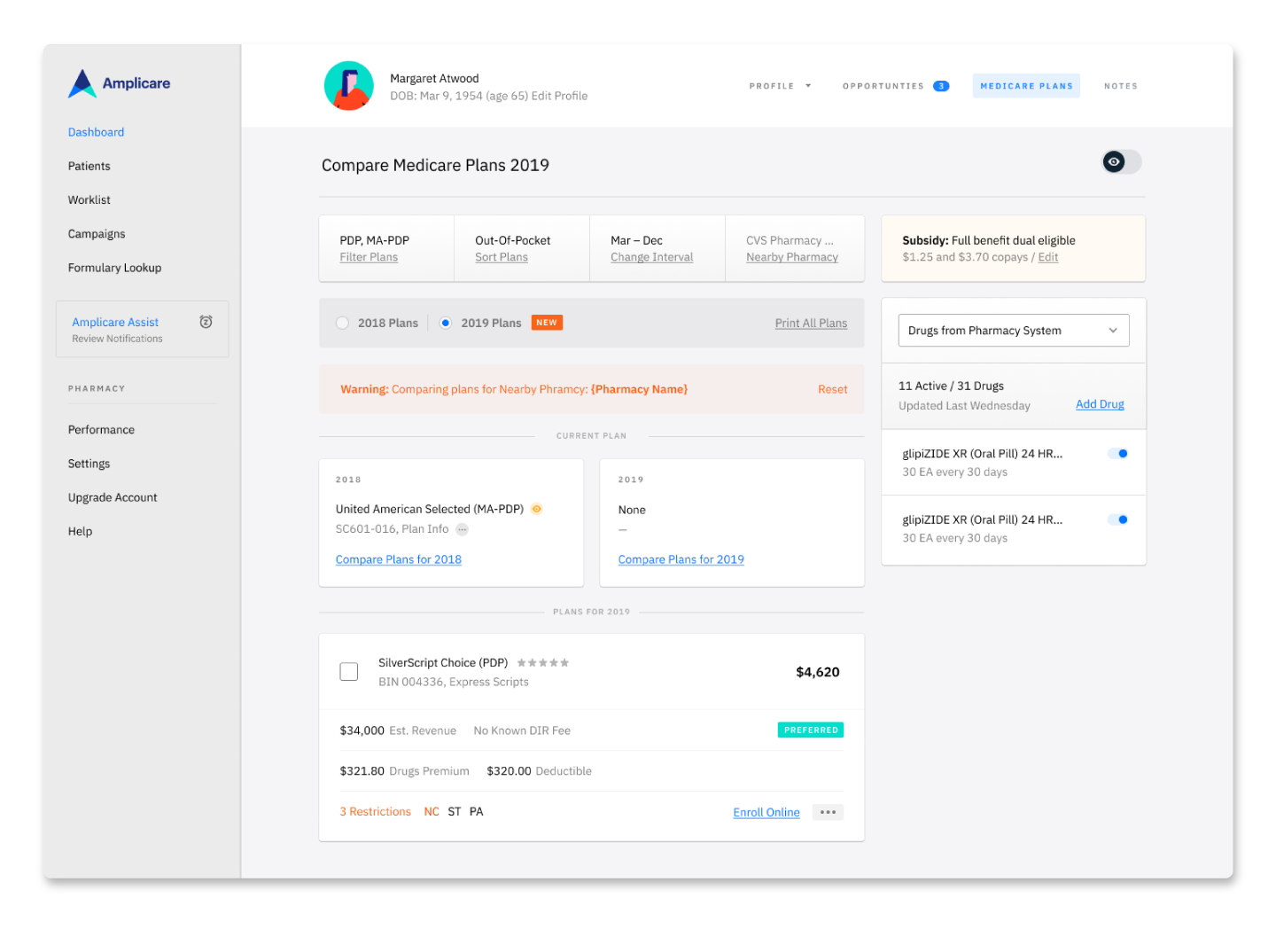Screen dimensions: 1276x929
Task: Click the Edit Profile link
Action: click(x=559, y=96)
